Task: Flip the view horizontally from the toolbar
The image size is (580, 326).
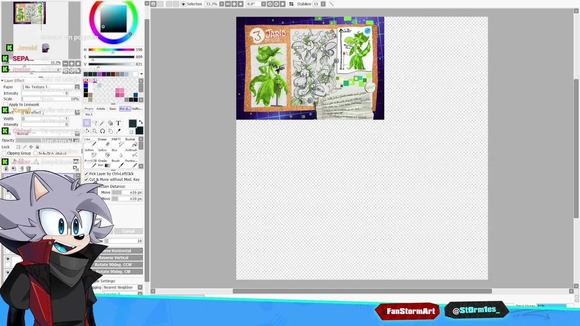Action: (291, 4)
